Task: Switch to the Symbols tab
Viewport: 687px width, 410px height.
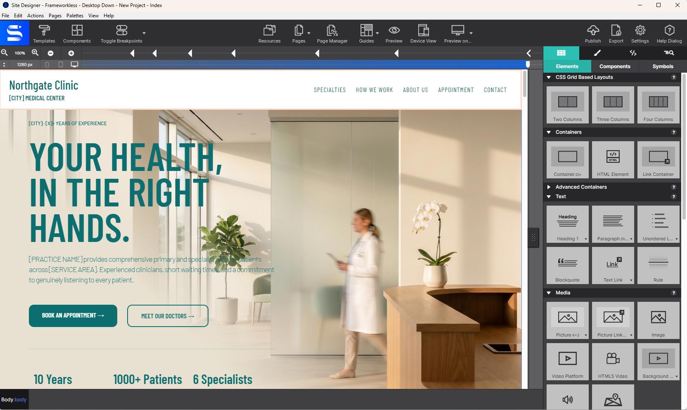Action: 663,66
